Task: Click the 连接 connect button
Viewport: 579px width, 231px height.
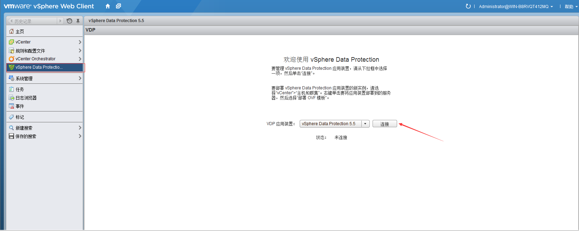Action: tap(384, 124)
